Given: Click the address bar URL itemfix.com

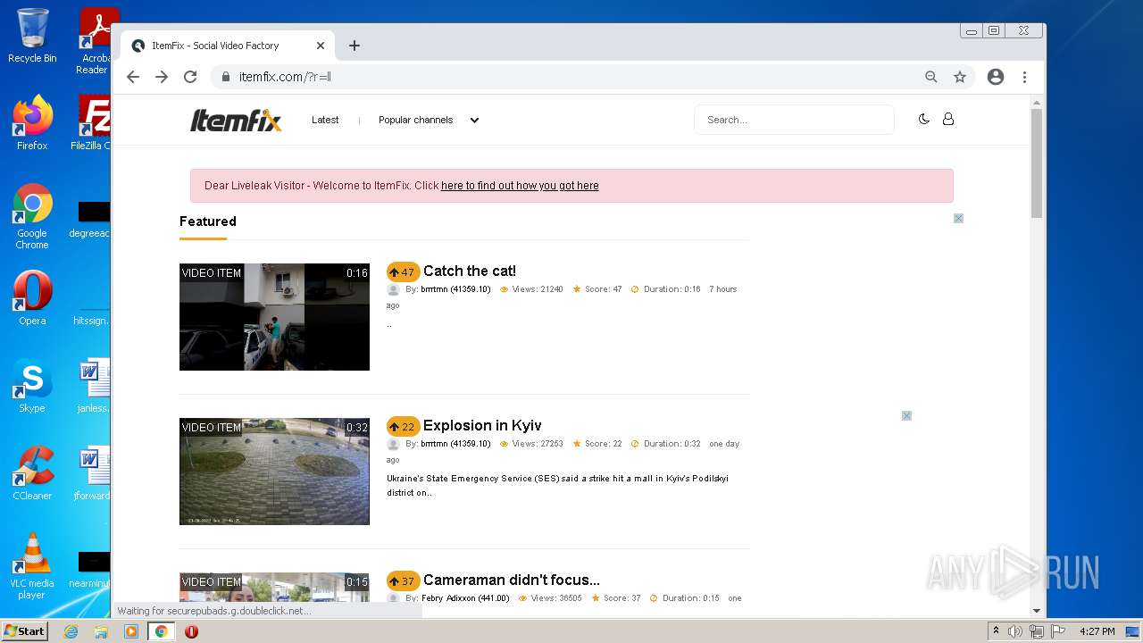Looking at the screenshot, I should (x=285, y=77).
